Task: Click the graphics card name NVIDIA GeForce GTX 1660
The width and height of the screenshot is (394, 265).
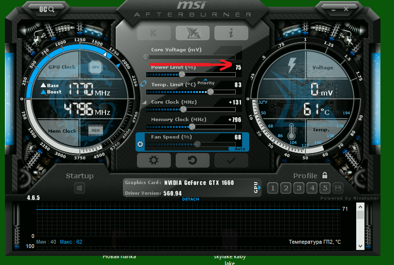Action: (199, 183)
